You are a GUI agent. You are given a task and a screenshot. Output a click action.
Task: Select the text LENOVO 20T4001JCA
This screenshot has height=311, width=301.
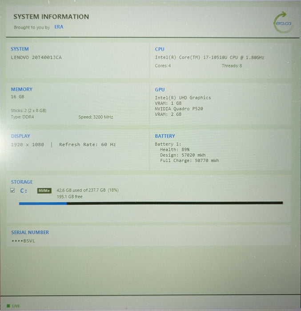click(36, 57)
